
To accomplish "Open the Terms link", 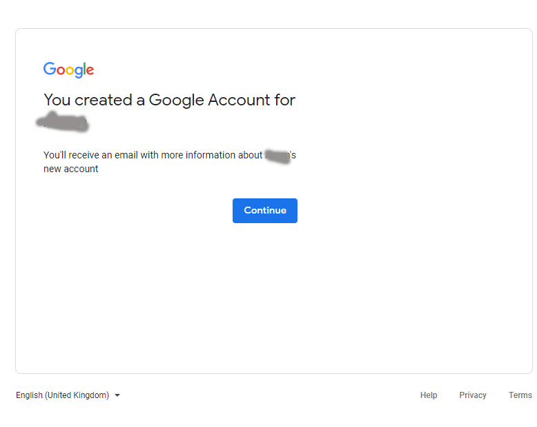I will [520, 395].
